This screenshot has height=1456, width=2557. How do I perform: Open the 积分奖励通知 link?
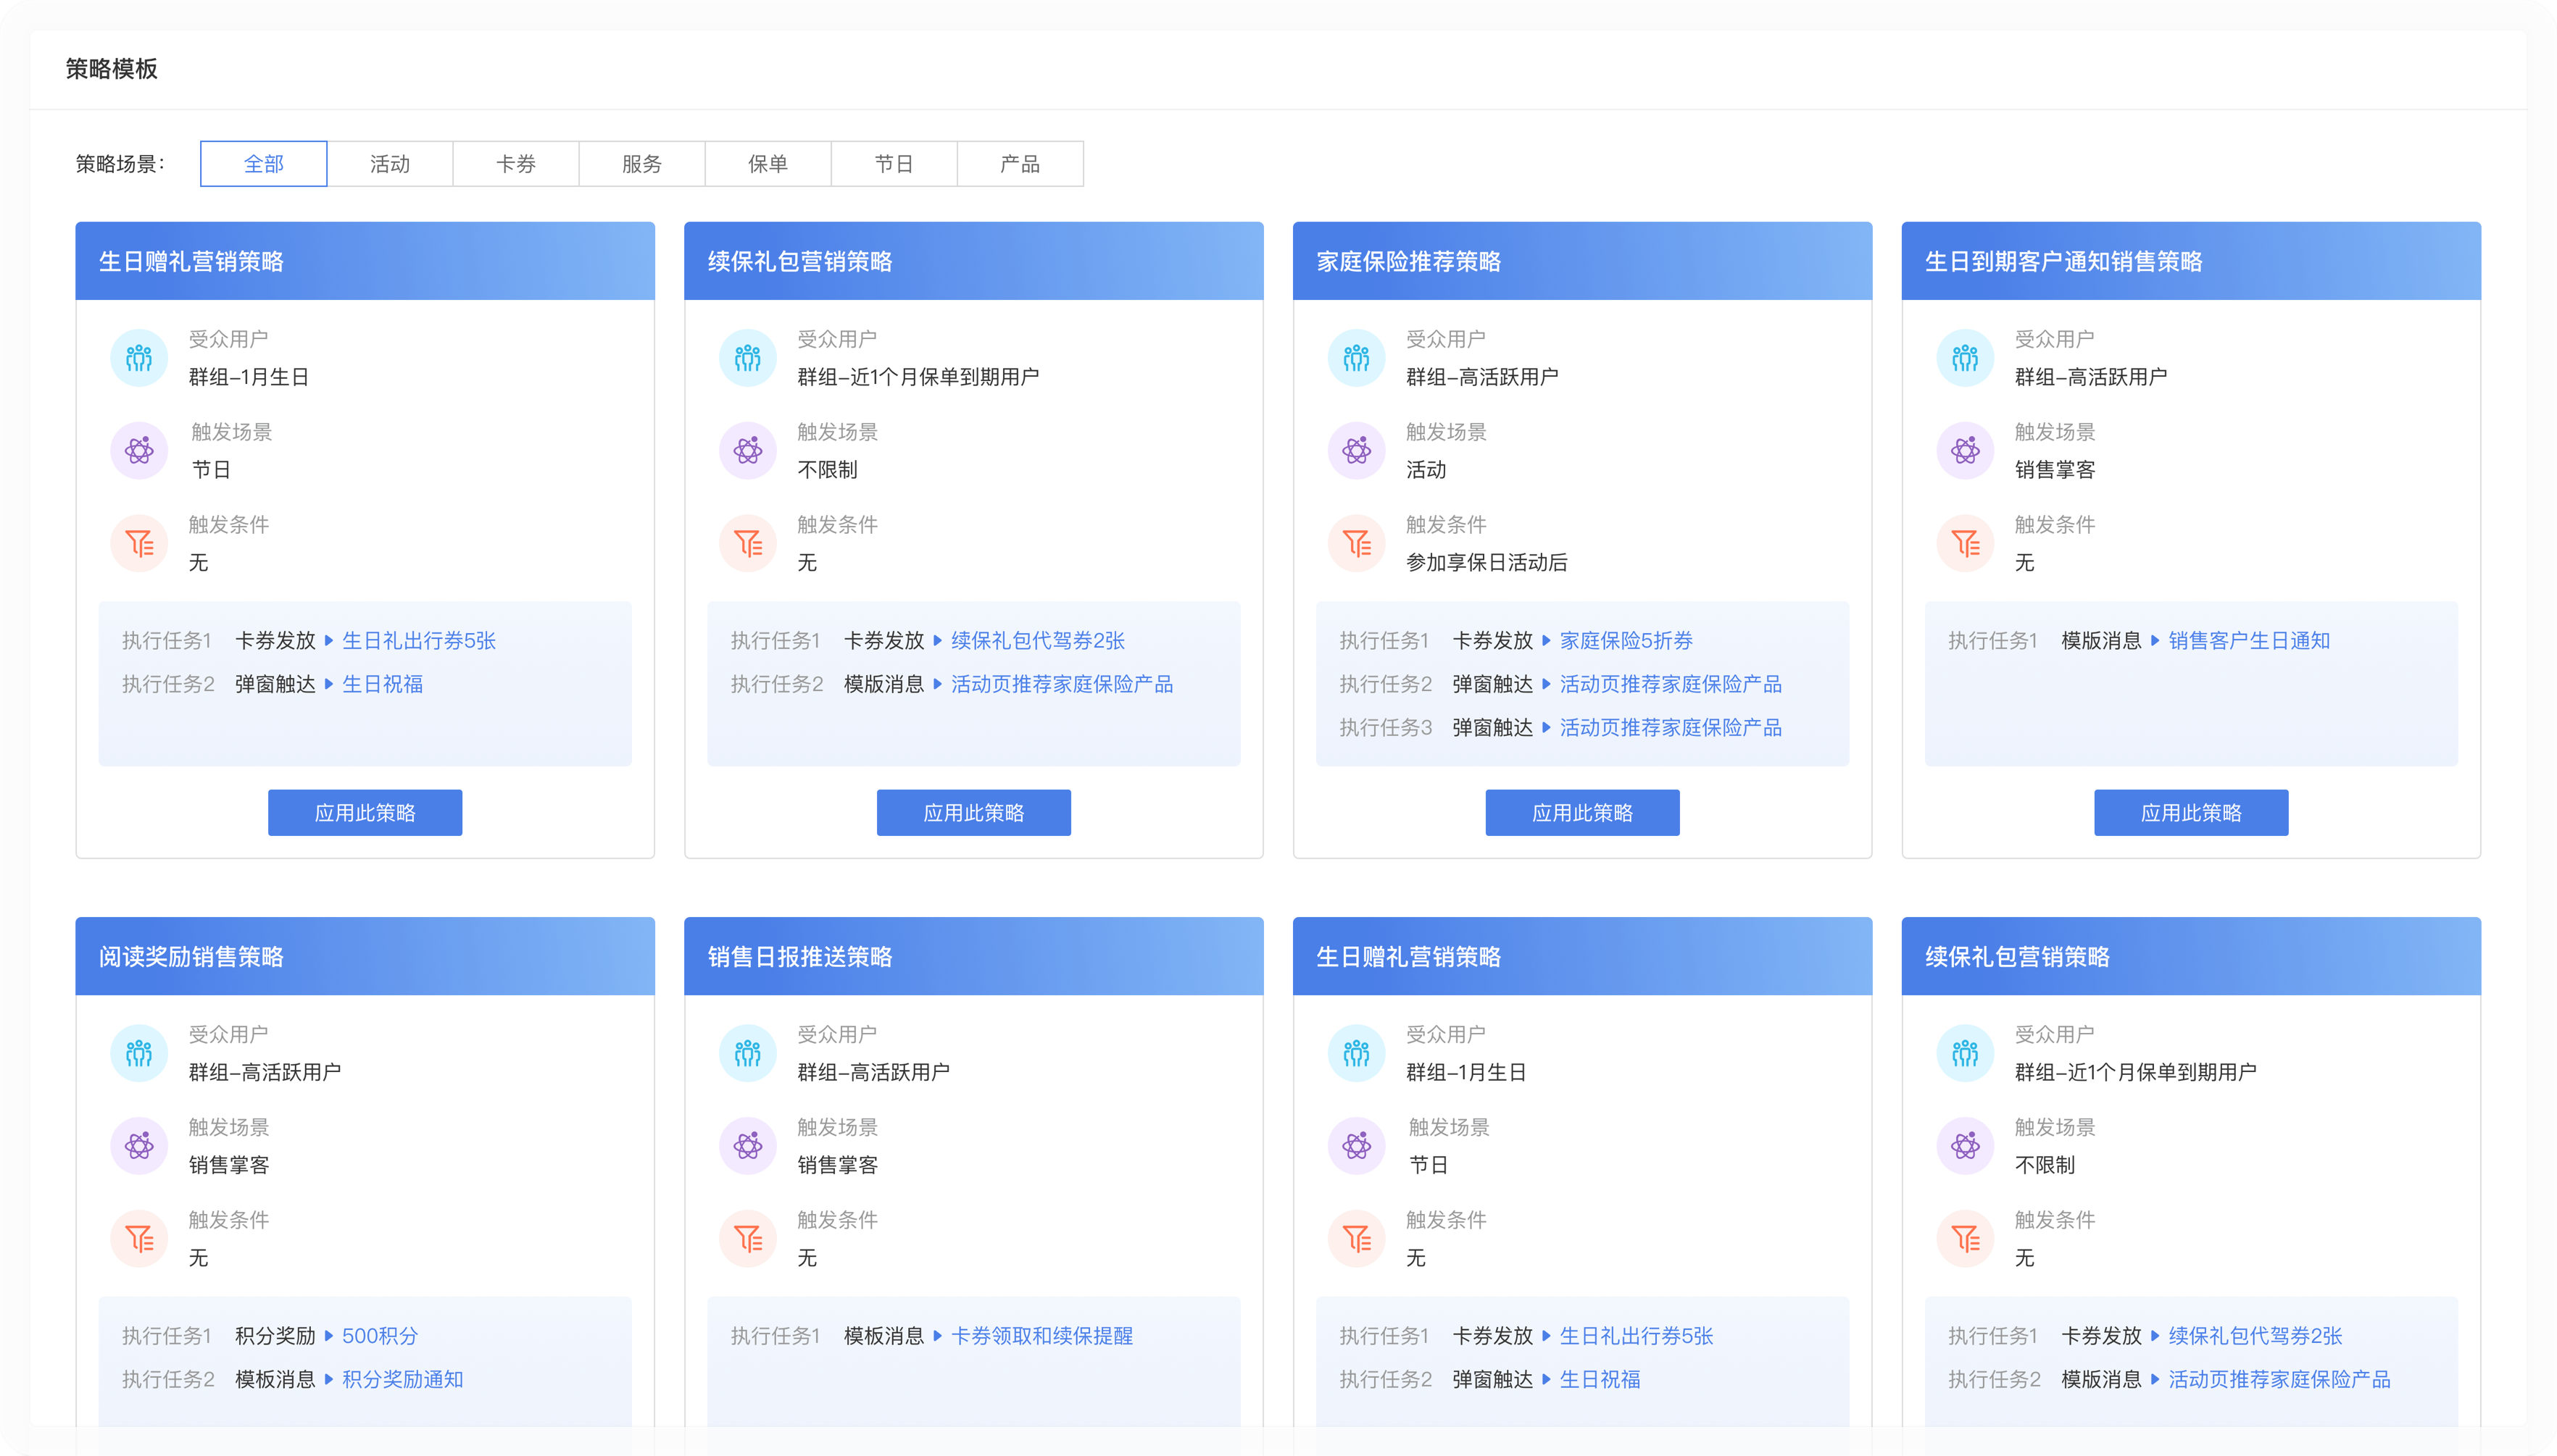(403, 1380)
